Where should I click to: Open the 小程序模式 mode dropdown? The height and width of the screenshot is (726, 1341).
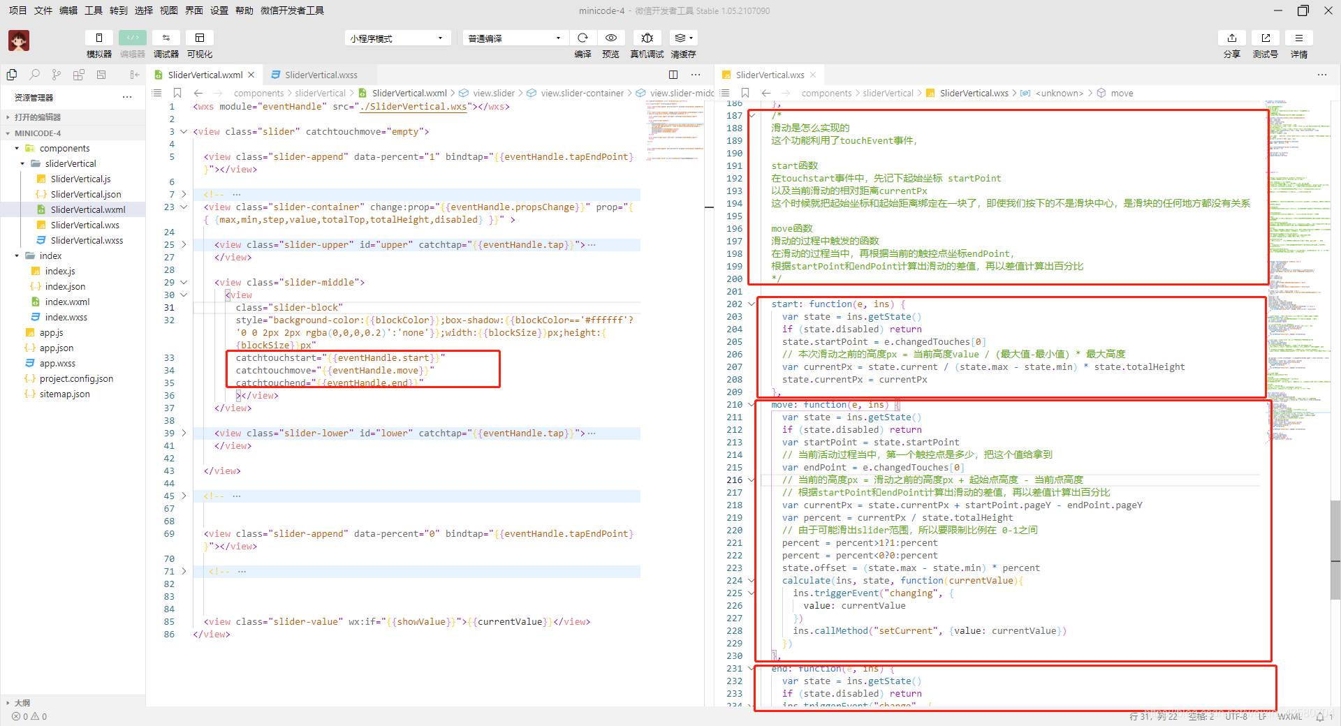coord(397,38)
